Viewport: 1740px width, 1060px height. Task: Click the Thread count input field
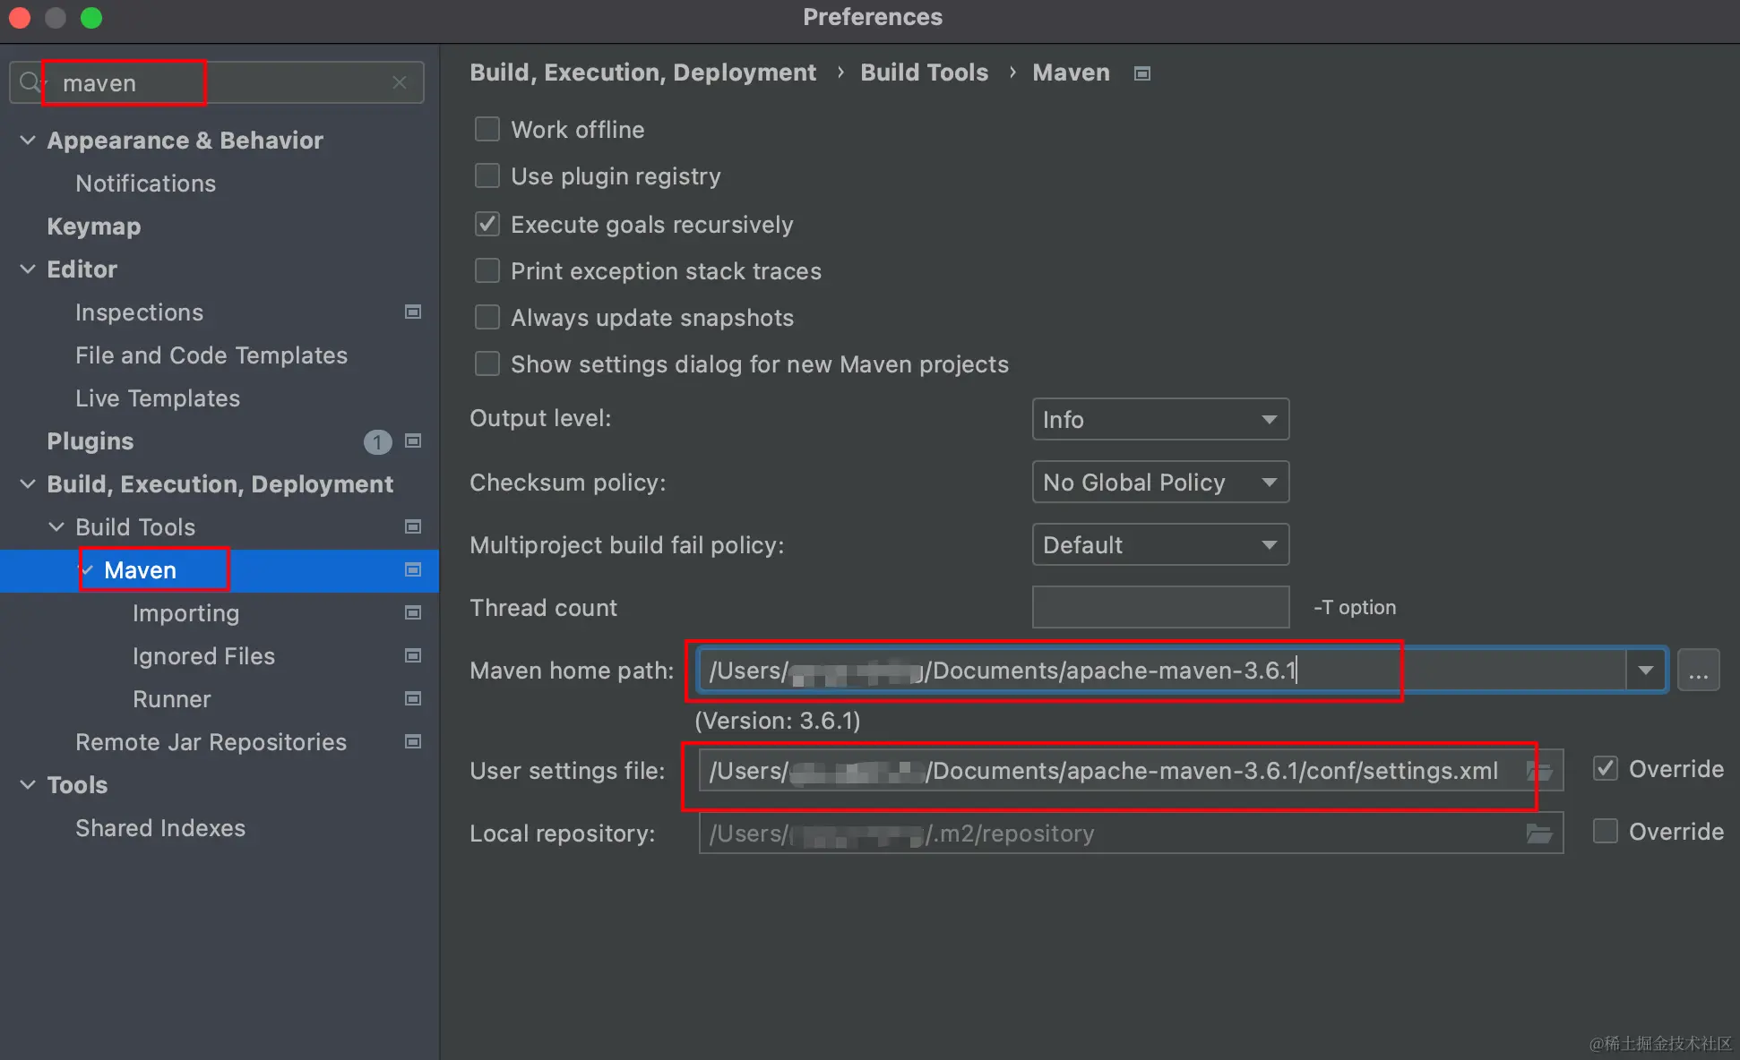[x=1159, y=608]
